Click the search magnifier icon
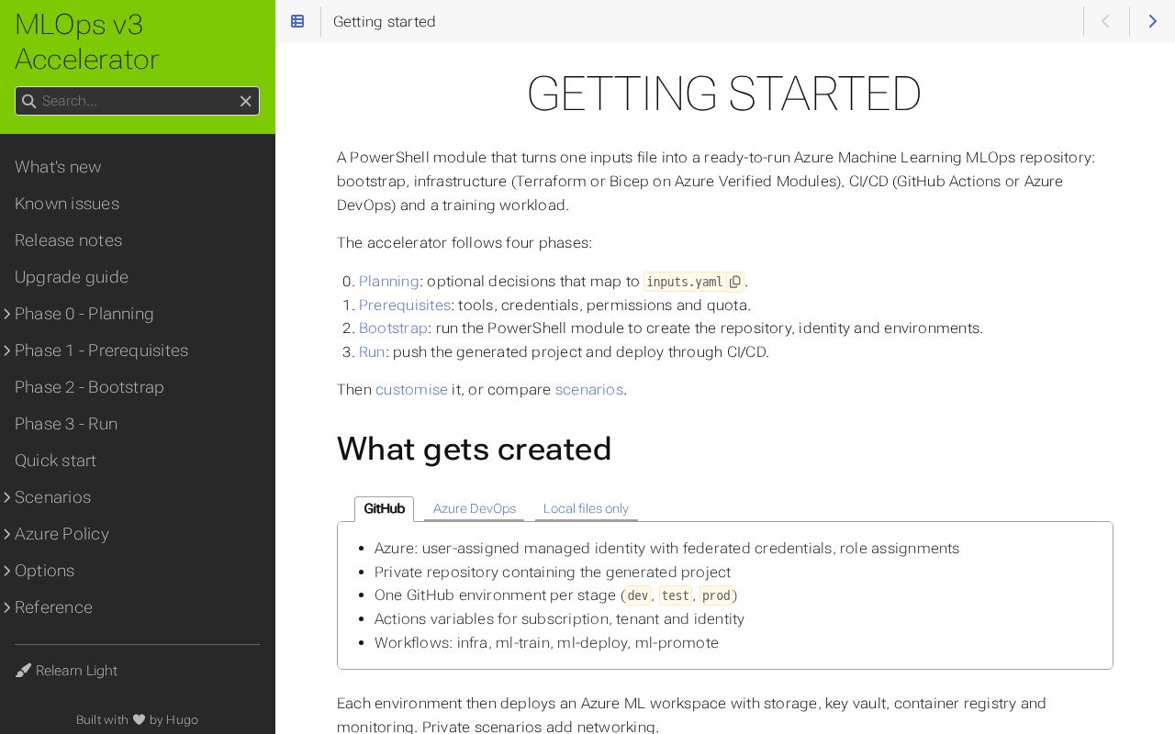Viewport: 1175px width, 734px height. pos(28,101)
